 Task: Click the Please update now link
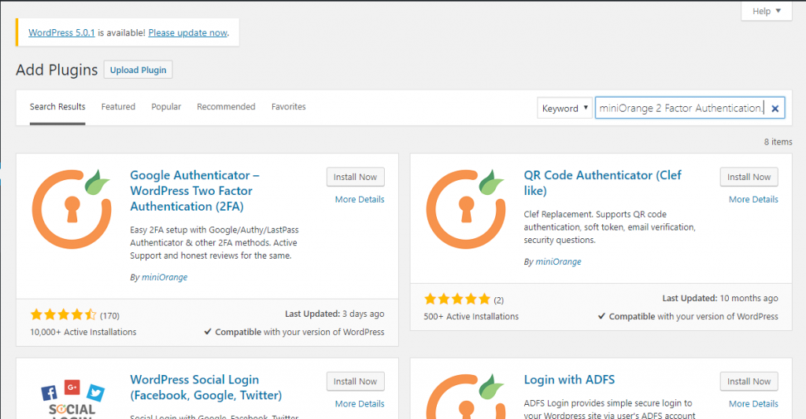point(187,32)
